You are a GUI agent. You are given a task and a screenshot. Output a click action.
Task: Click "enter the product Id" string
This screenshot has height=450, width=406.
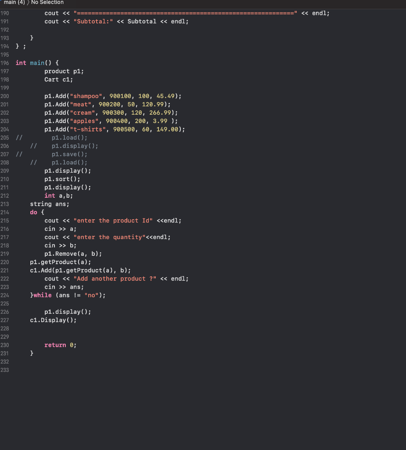pyautogui.click(x=113, y=221)
